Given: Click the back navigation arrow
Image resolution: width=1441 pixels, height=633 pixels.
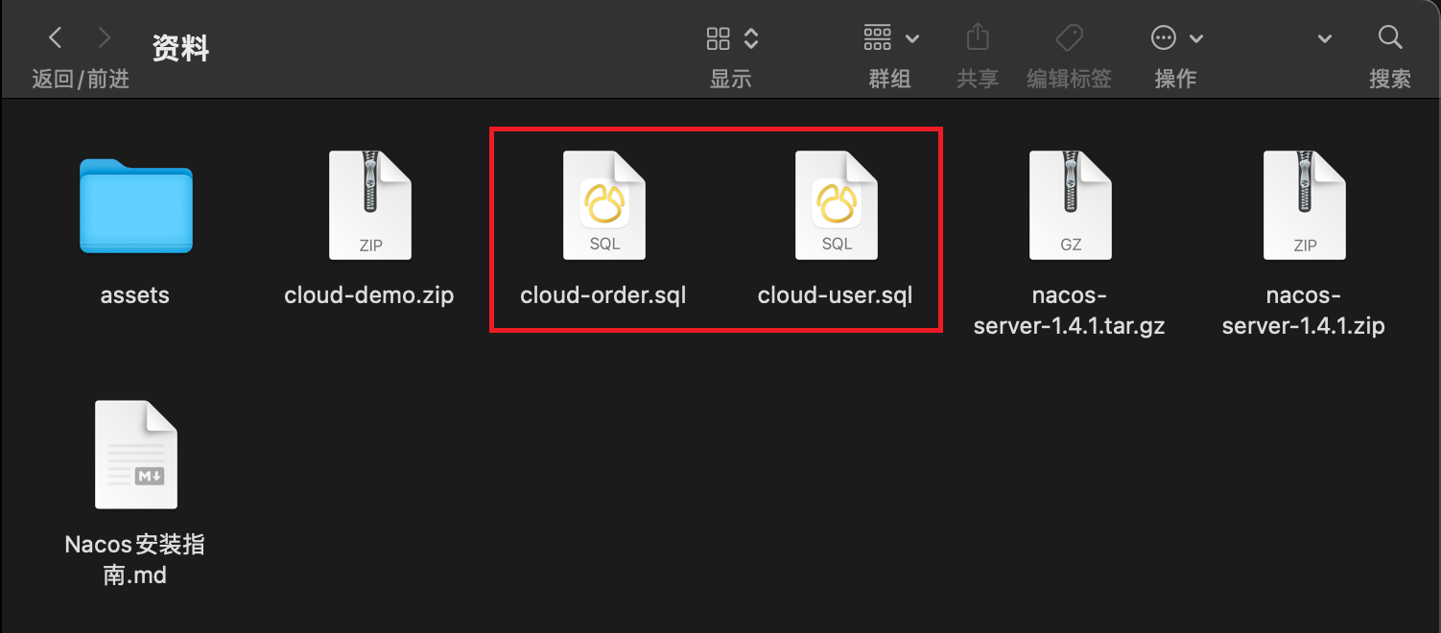Looking at the screenshot, I should [56, 38].
